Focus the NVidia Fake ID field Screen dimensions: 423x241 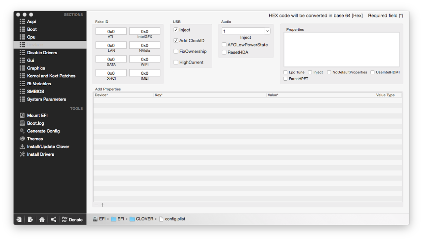pyautogui.click(x=145, y=45)
